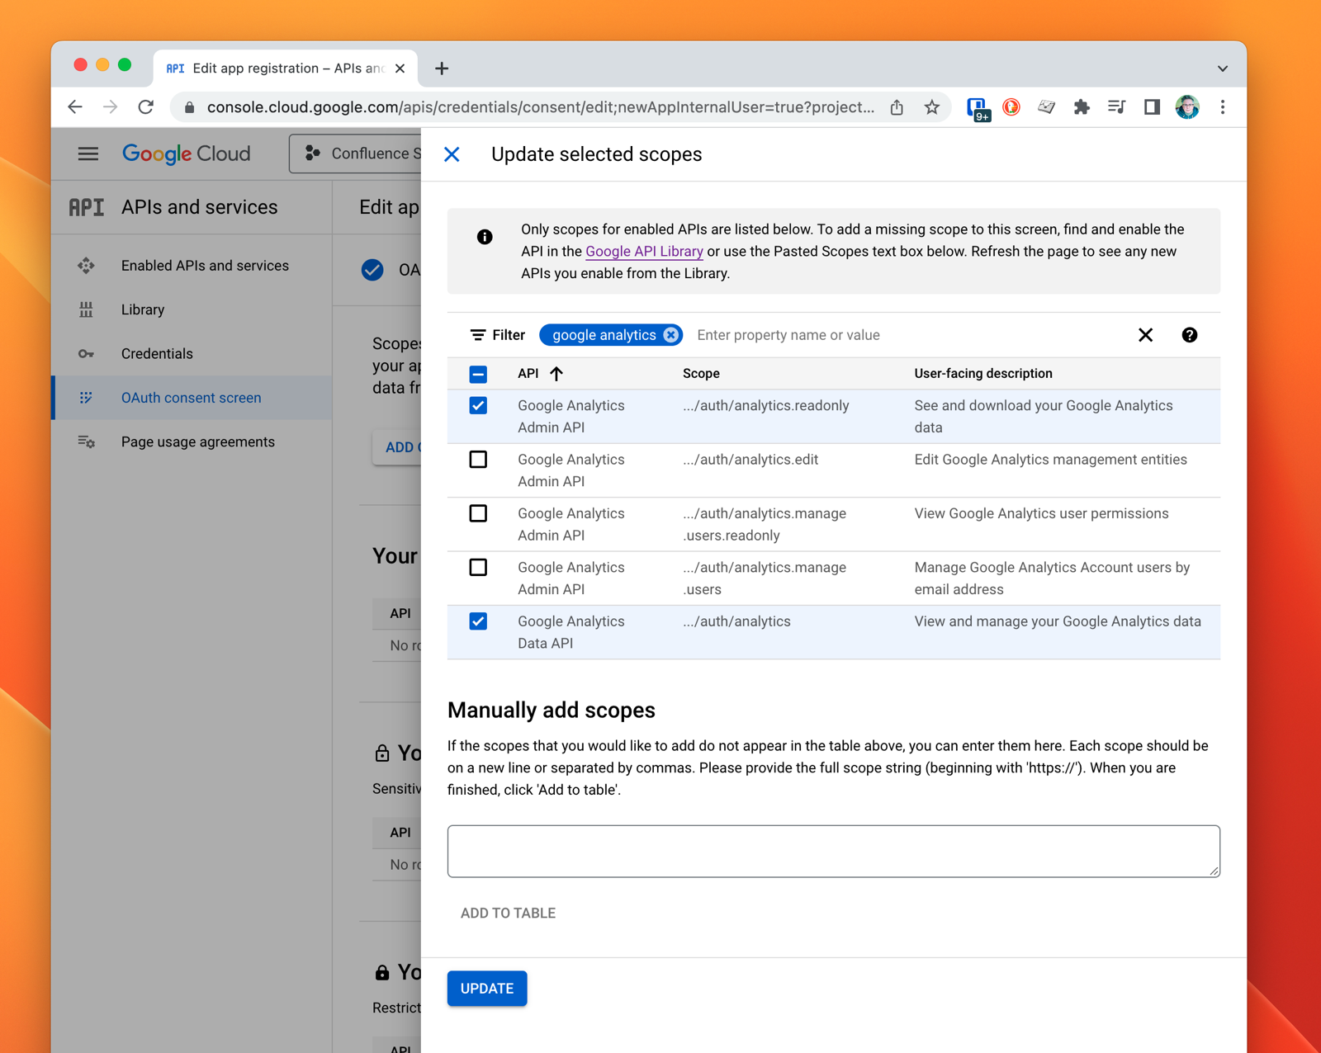Image resolution: width=1321 pixels, height=1053 pixels.
Task: Click the browser reload page icon
Action: [146, 107]
